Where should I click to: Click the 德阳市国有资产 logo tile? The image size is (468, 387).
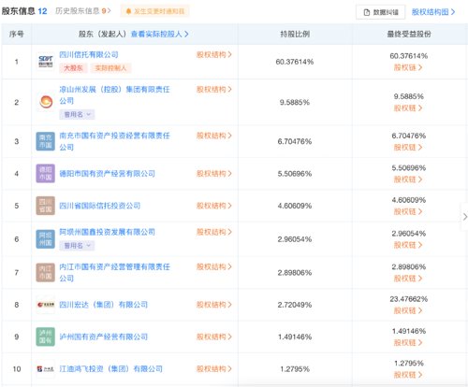[46, 174]
